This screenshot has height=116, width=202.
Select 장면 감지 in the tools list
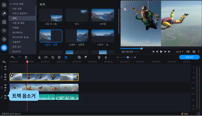[17, 47]
